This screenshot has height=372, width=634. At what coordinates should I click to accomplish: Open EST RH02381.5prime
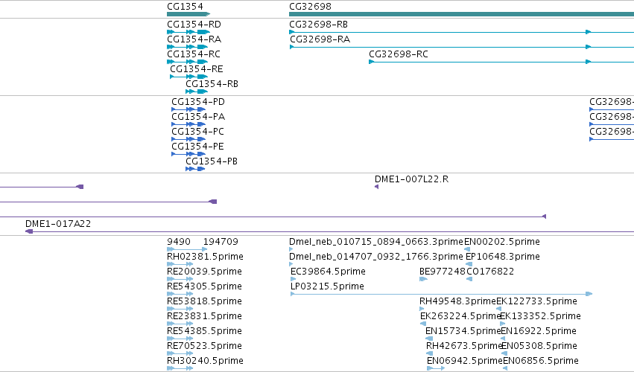205,257
